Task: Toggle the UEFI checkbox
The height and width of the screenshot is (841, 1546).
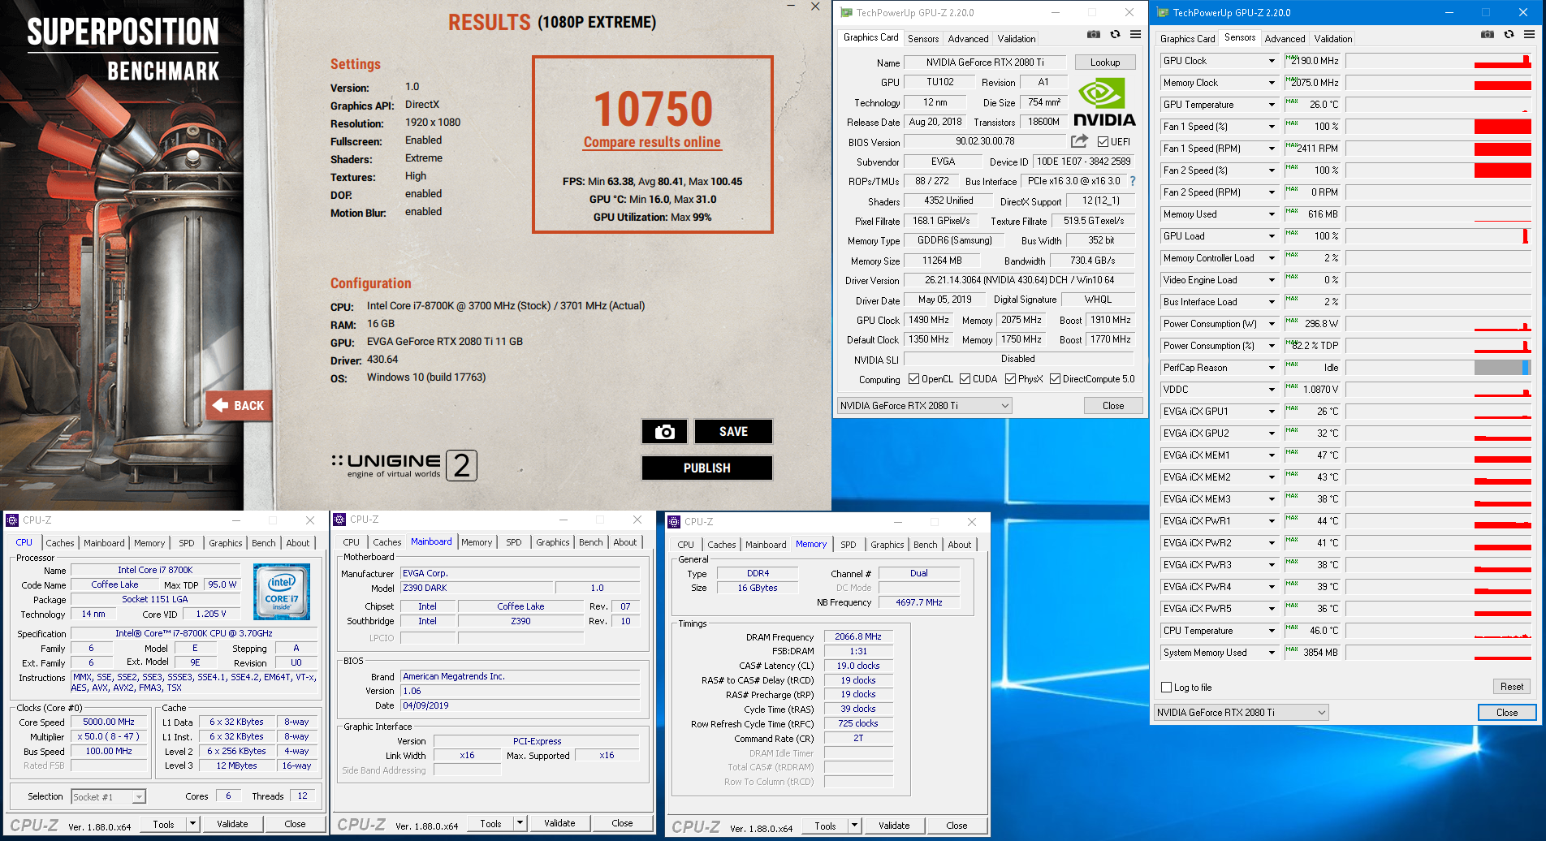Action: pos(1103,142)
